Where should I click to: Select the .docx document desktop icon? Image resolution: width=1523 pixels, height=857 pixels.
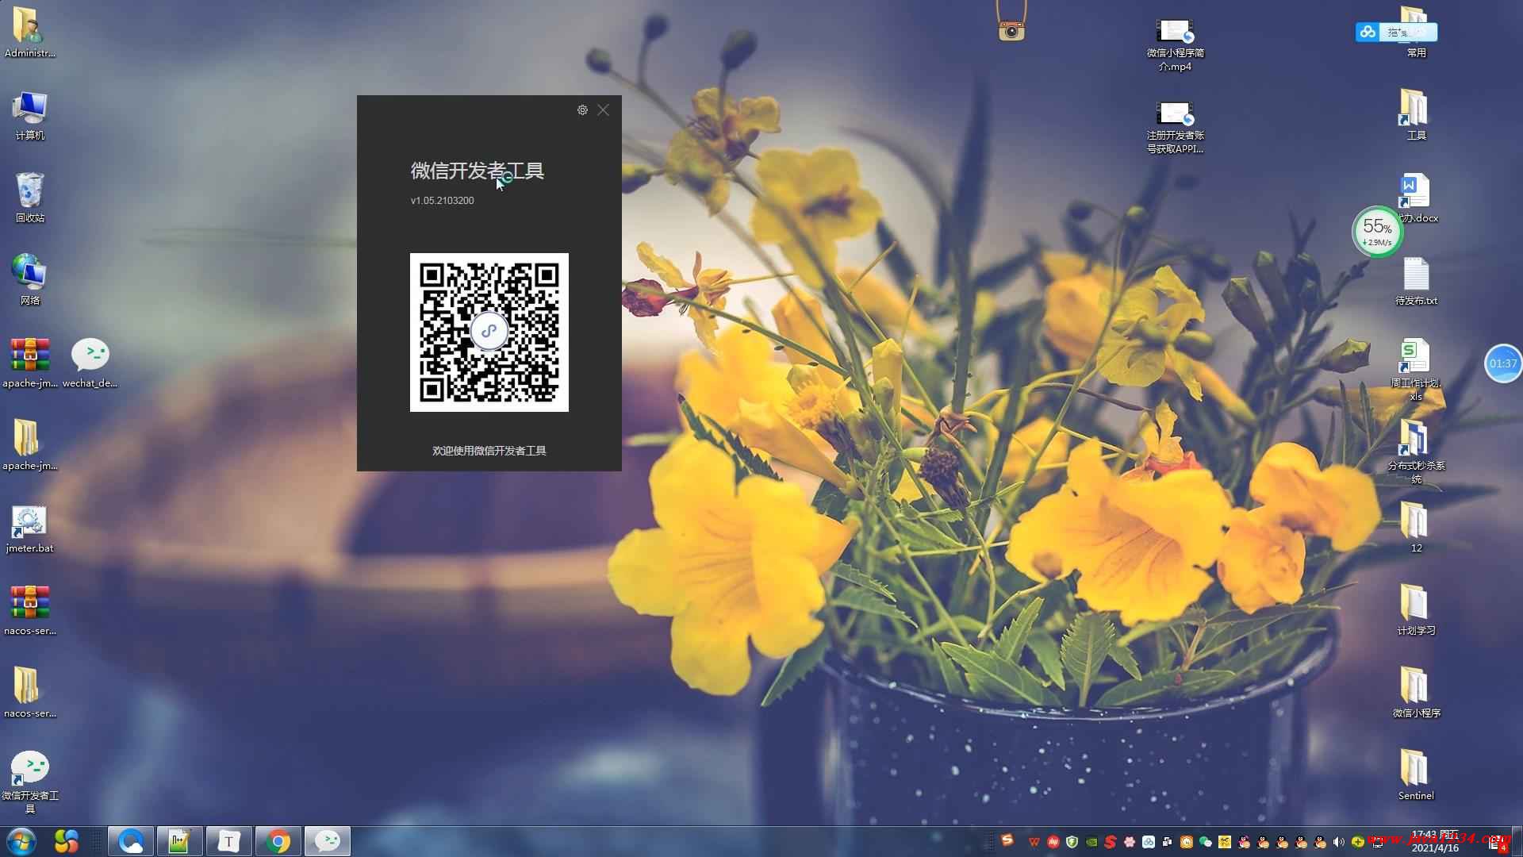(x=1416, y=198)
